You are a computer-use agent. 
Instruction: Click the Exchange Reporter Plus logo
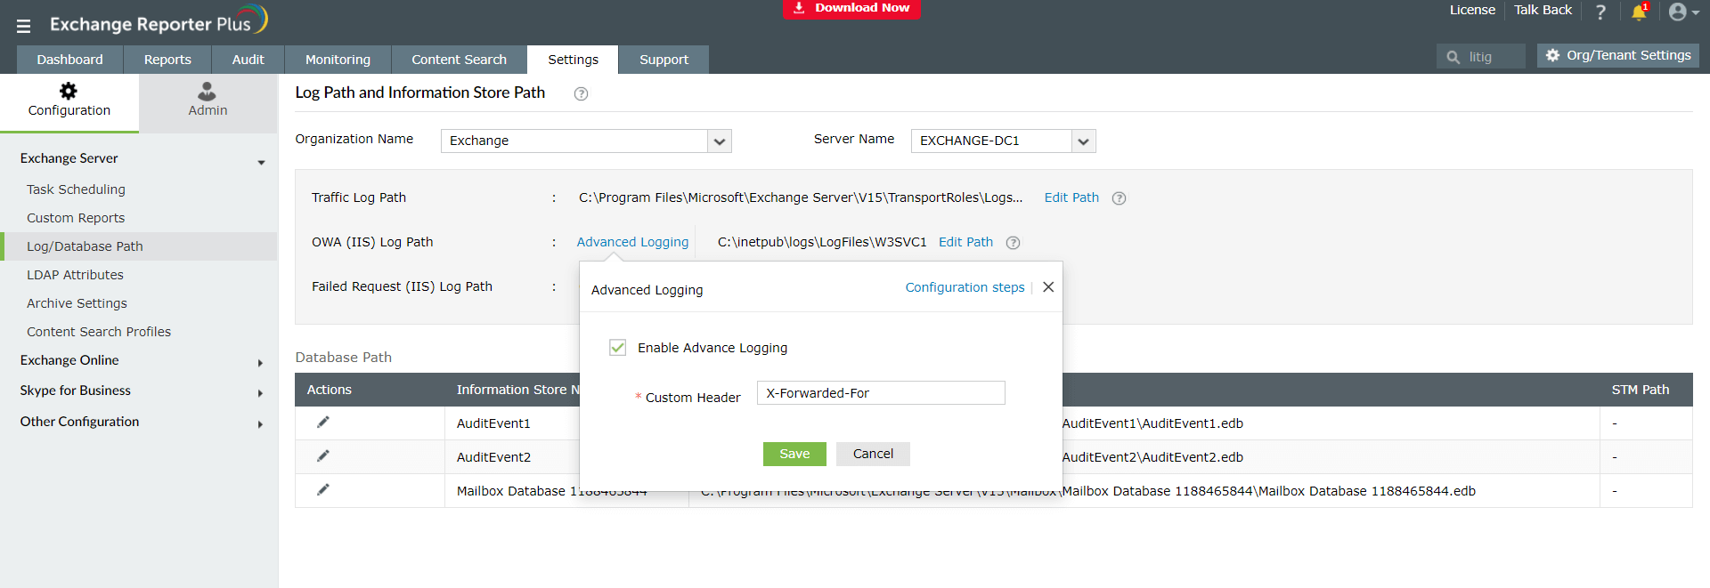[x=159, y=21]
